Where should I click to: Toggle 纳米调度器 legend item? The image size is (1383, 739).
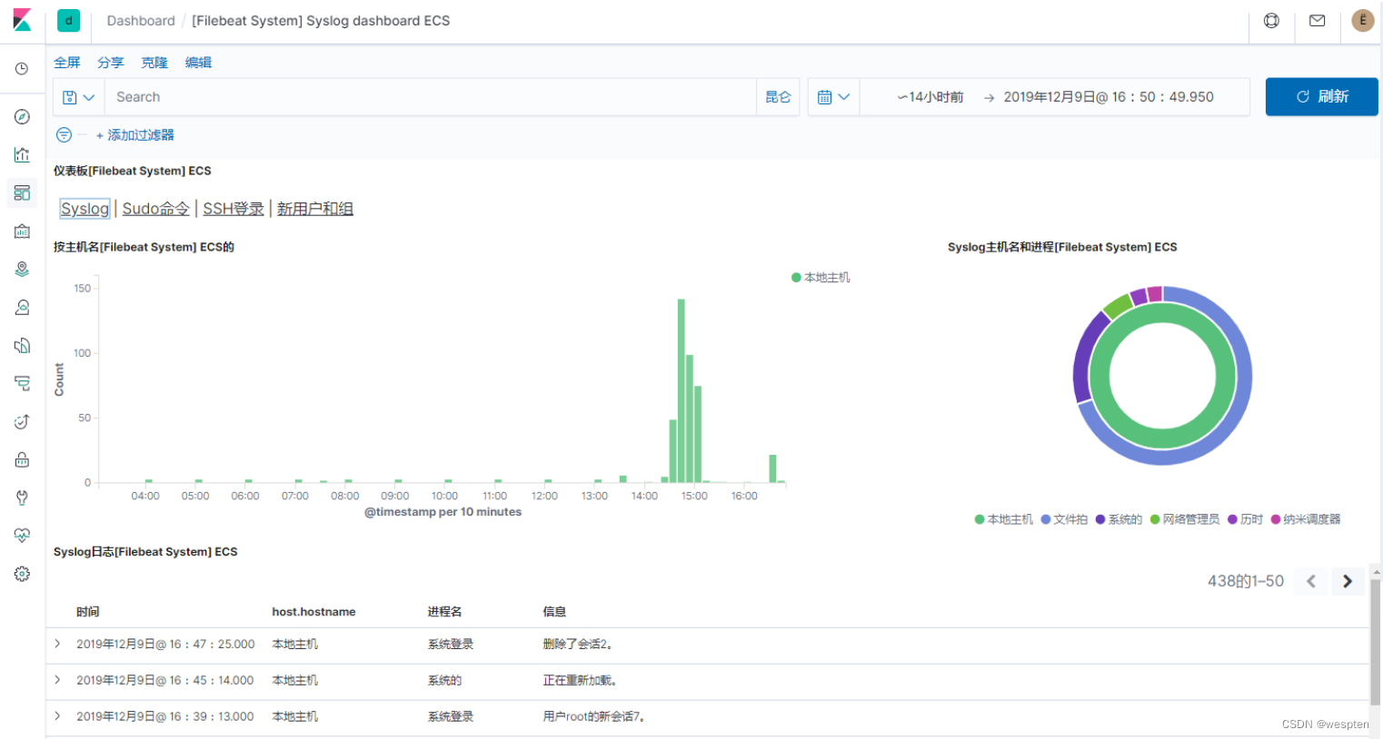[1306, 519]
